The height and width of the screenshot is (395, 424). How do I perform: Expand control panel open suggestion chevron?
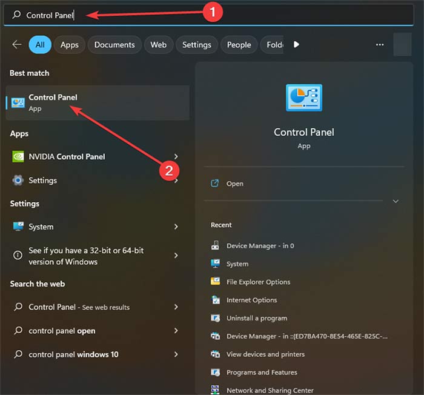click(x=176, y=330)
